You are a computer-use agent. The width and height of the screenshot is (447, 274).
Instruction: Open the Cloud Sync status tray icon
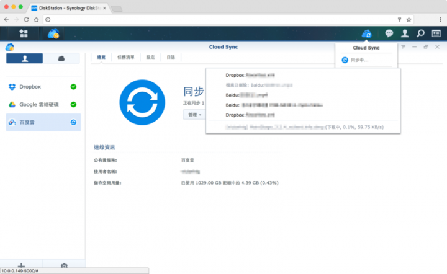tap(367, 34)
